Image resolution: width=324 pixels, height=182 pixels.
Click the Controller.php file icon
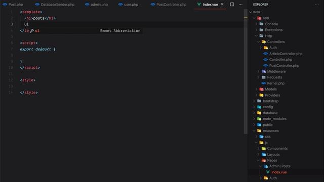tap(266, 60)
